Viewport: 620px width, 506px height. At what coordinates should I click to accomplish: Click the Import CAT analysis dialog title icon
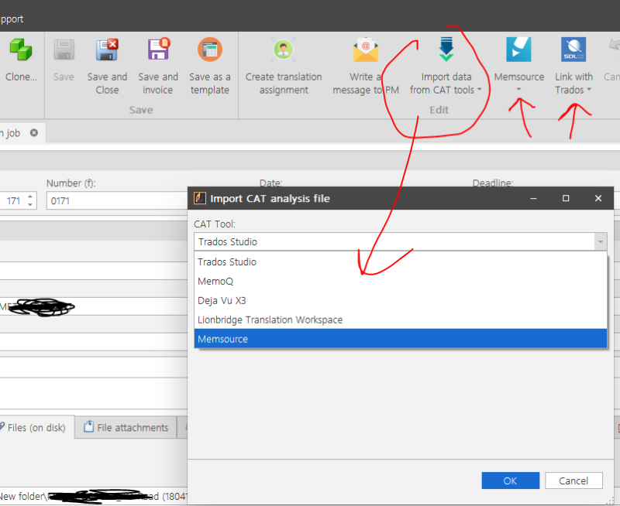click(x=200, y=198)
